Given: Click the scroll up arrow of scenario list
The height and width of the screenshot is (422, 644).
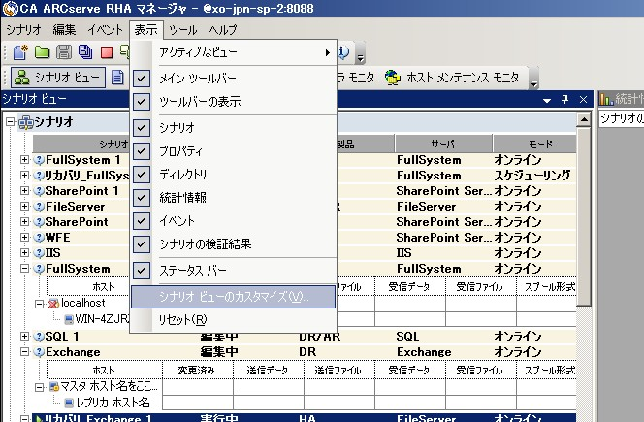Looking at the screenshot, I should pos(583,120).
